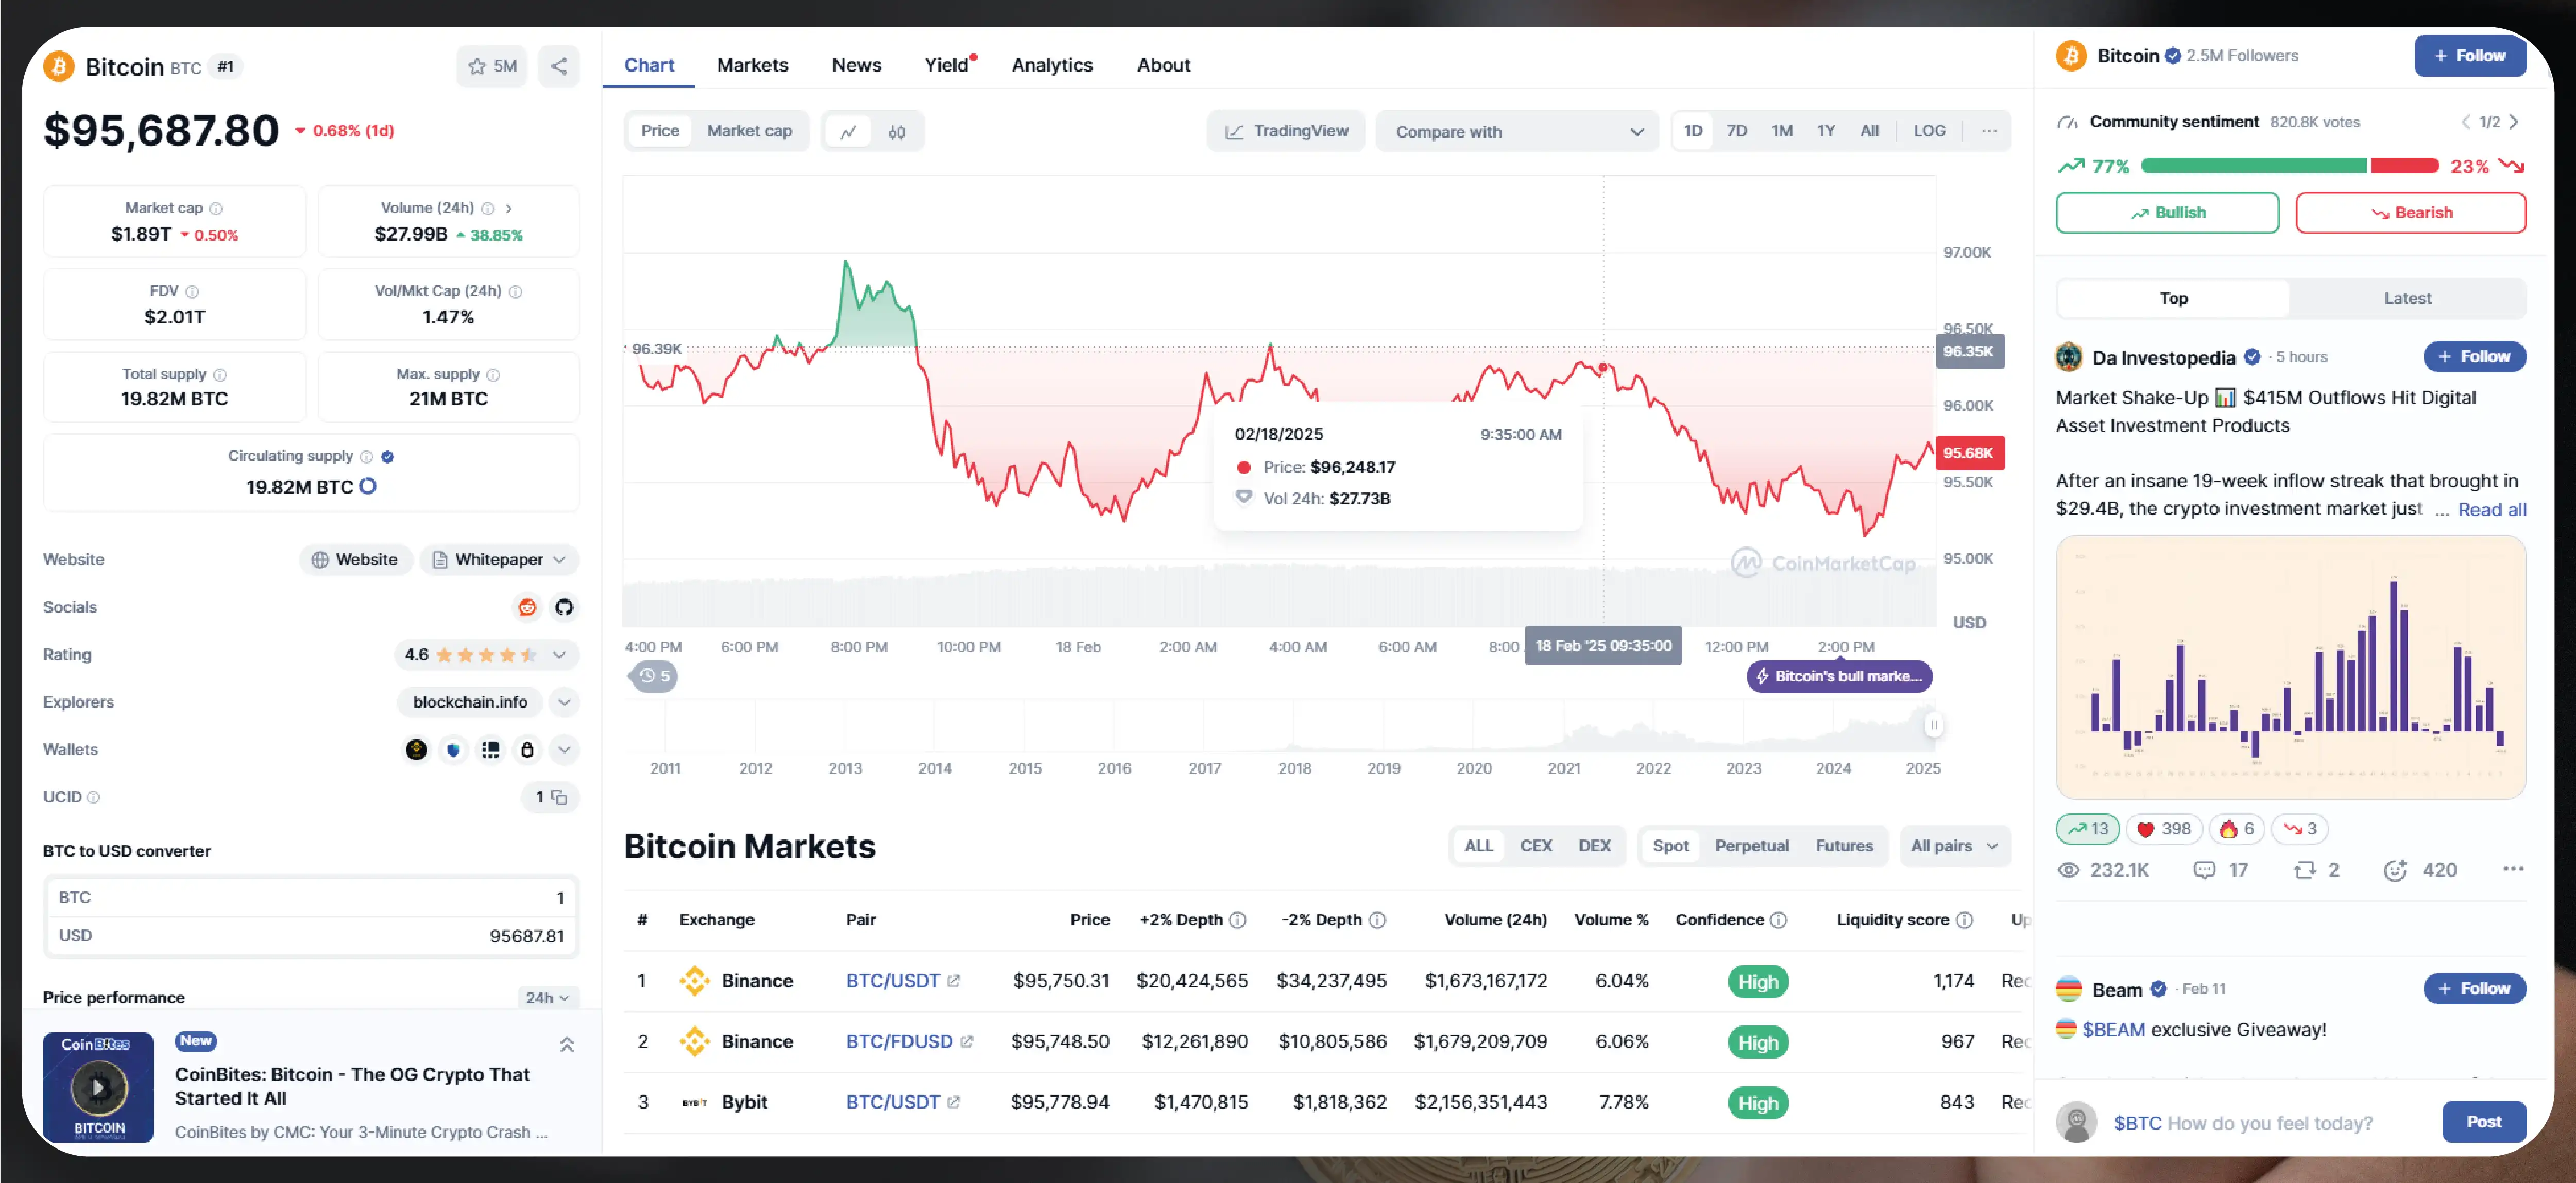The image size is (2576, 1183).
Task: Vote Bearish on community sentiment
Action: pyautogui.click(x=2410, y=213)
